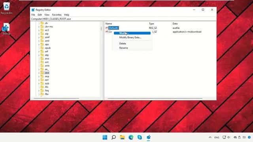Screen dimensions: 253x142
Task: Select the .evo key label
Action: [47, 59]
